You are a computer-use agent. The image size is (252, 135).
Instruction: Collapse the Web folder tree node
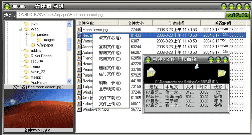pos(20,29)
